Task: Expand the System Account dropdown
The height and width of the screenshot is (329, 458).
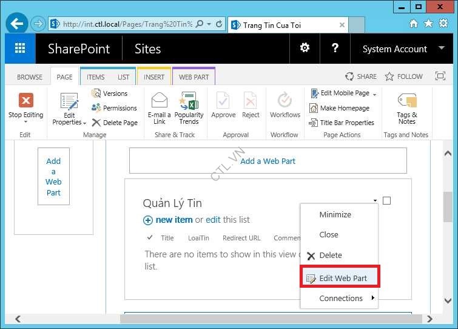Action: (x=396, y=49)
